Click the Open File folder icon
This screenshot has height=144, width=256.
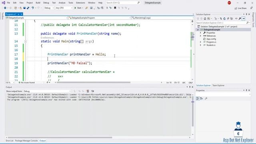pos(21,8)
